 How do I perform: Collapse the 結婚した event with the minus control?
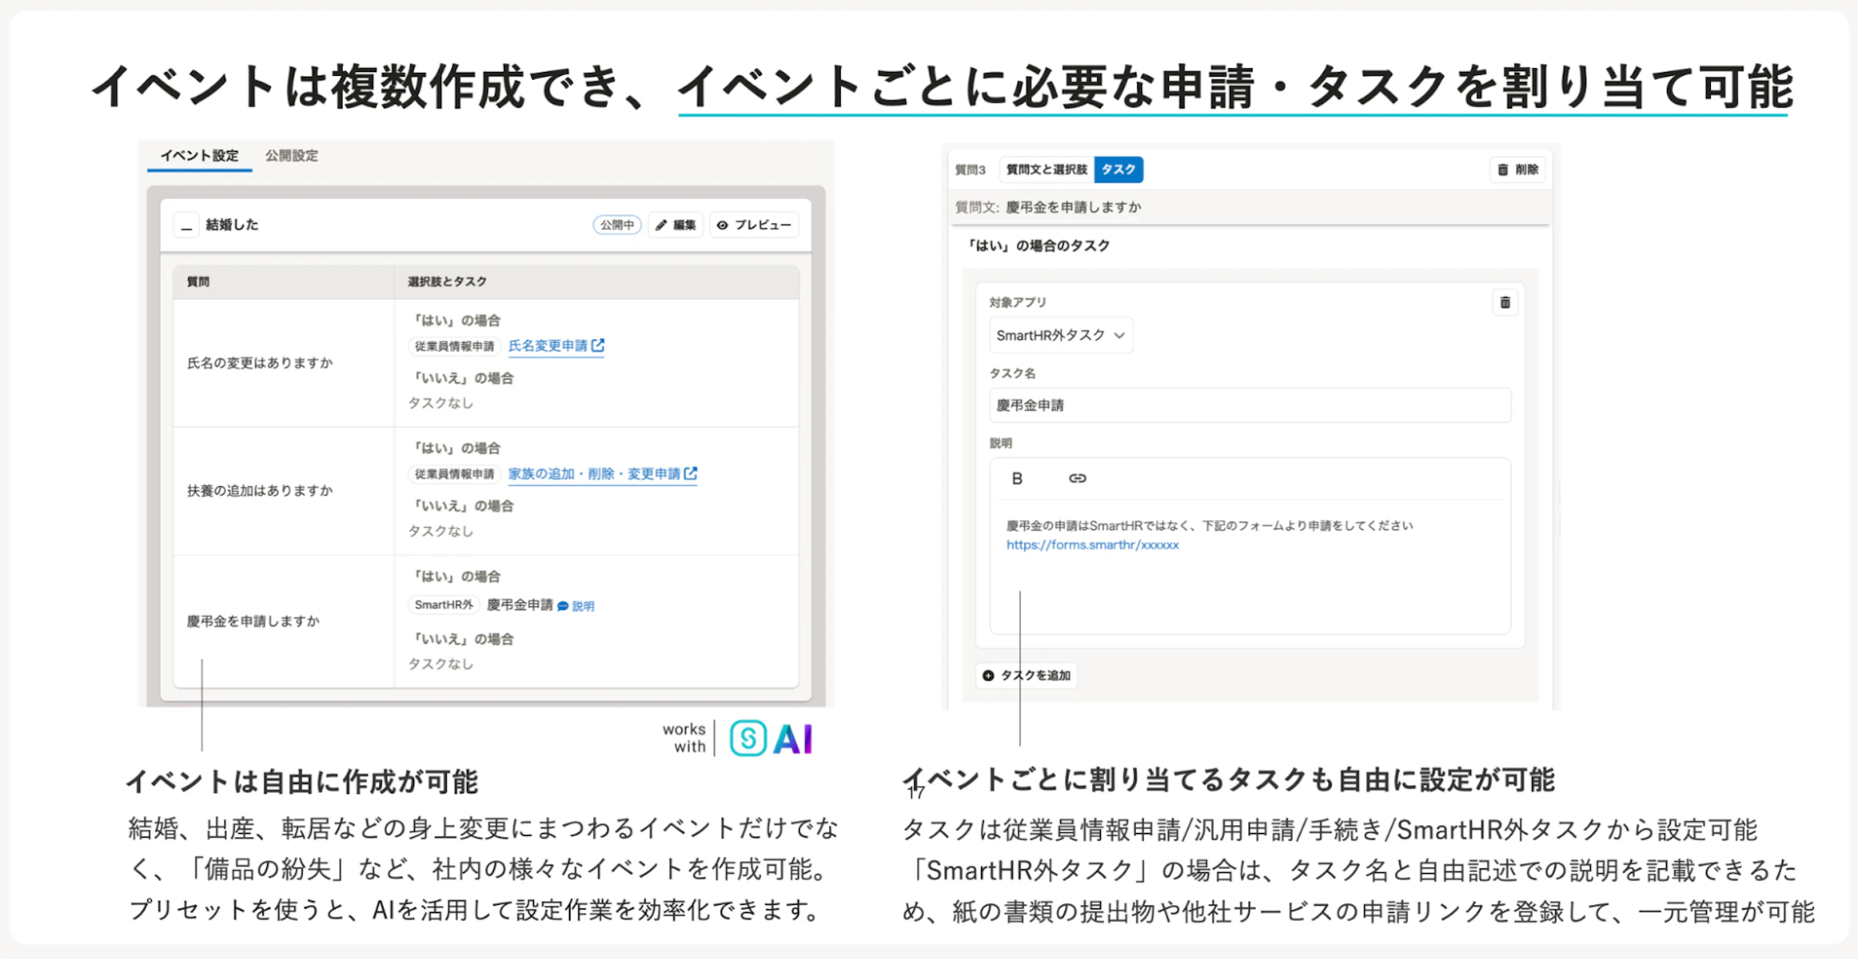[186, 225]
